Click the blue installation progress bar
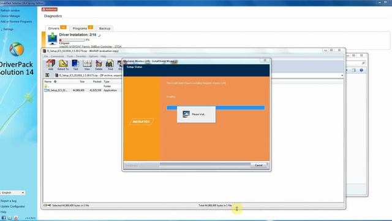Viewport: 392px width, 221px height. (216, 108)
